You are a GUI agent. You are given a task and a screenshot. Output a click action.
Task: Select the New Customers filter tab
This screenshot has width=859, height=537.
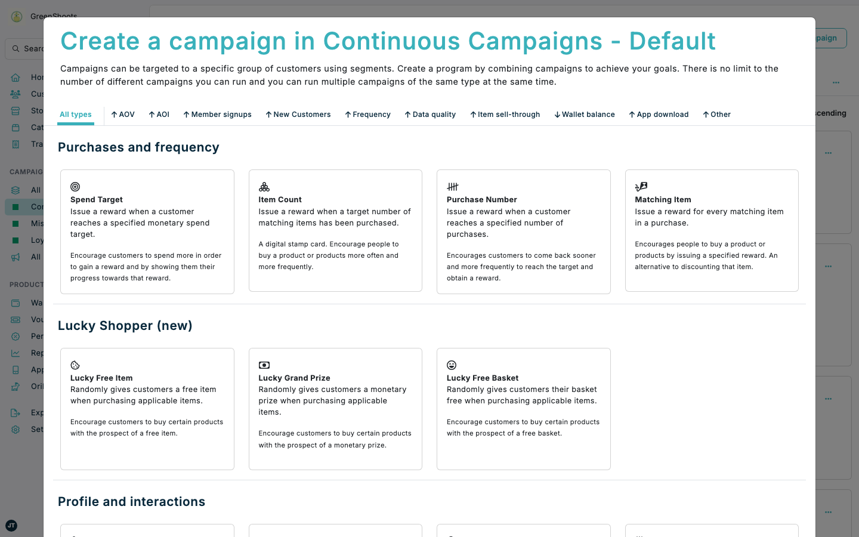coord(298,114)
